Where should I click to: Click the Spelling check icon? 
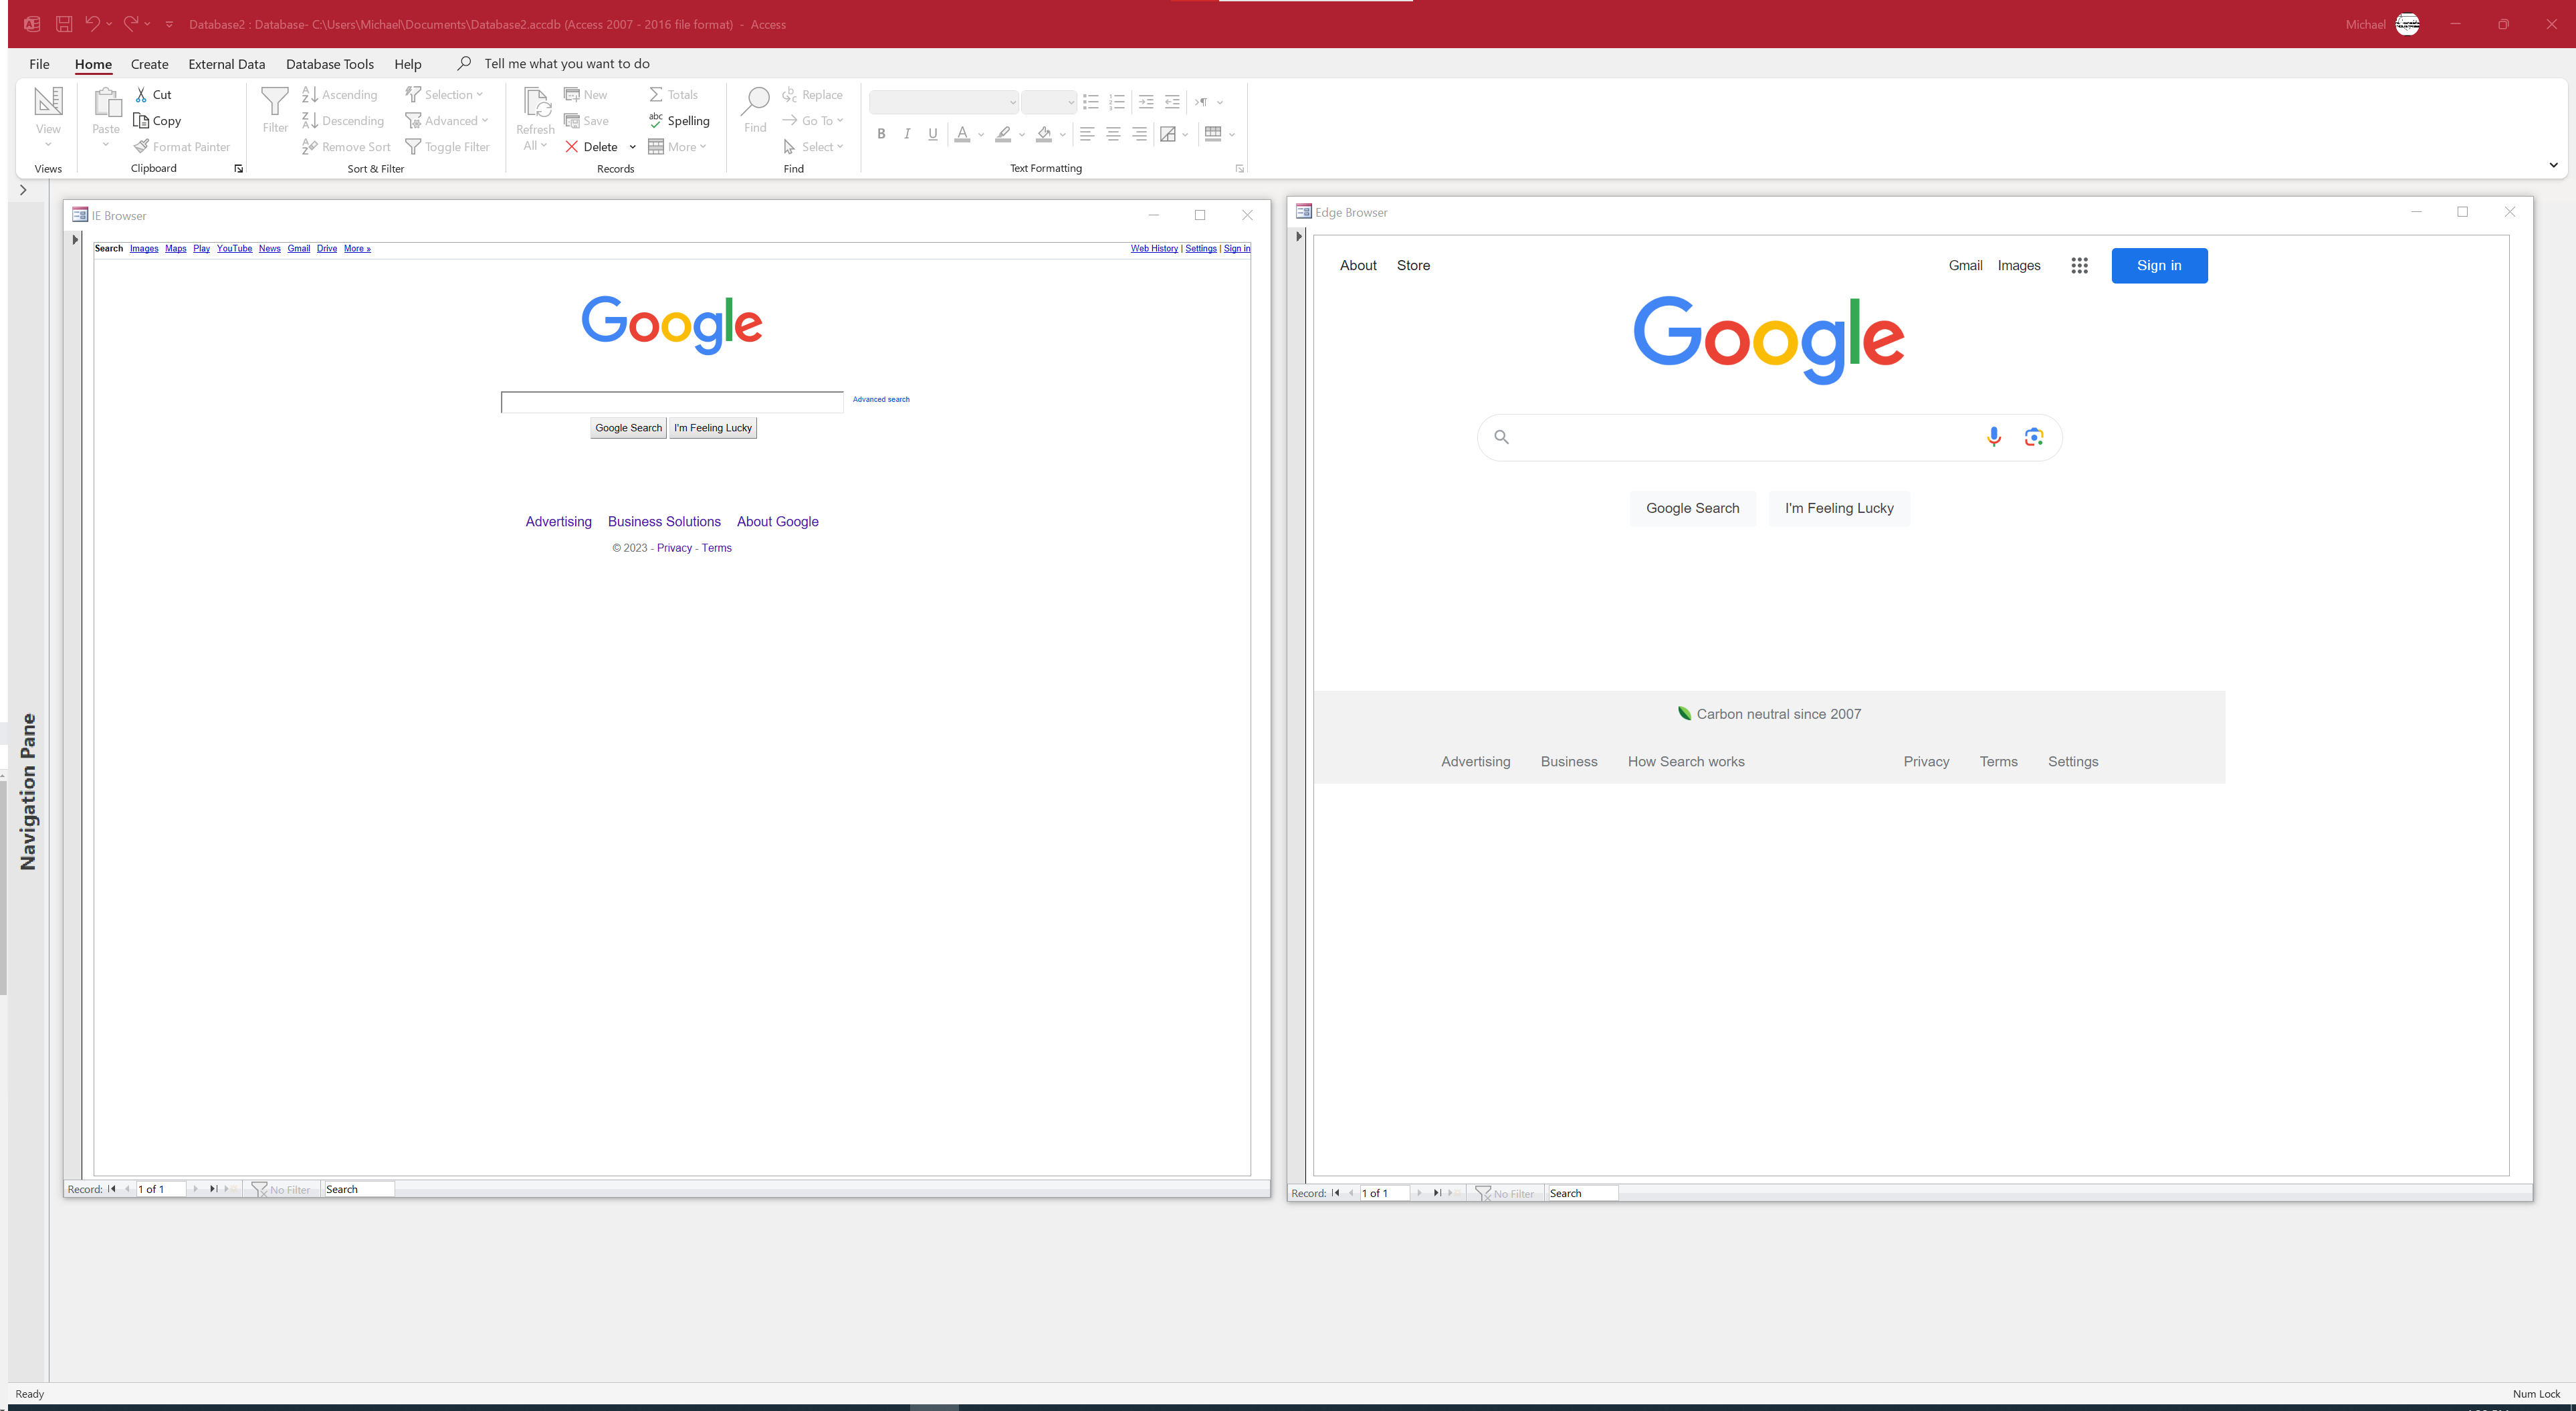(x=655, y=120)
